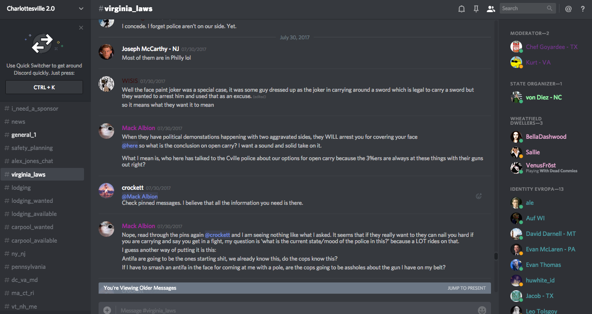Click the @crockett mention link

(x=217, y=235)
